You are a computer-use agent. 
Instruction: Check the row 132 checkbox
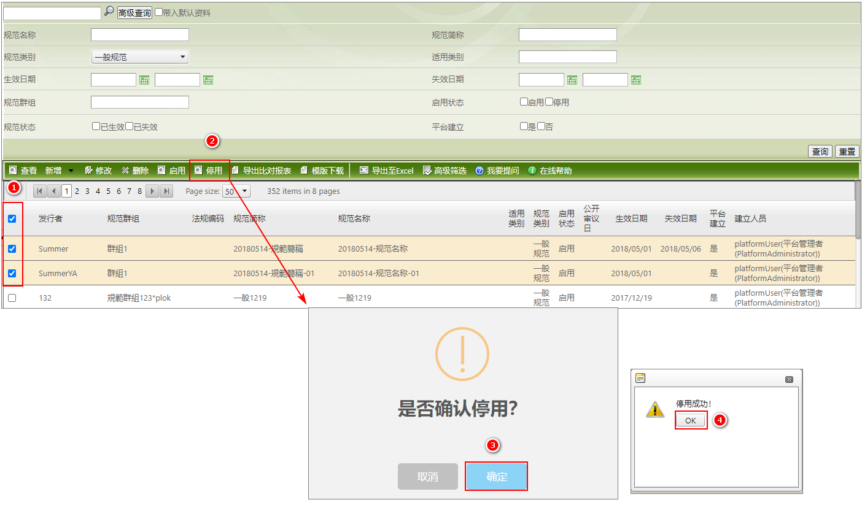click(x=12, y=298)
